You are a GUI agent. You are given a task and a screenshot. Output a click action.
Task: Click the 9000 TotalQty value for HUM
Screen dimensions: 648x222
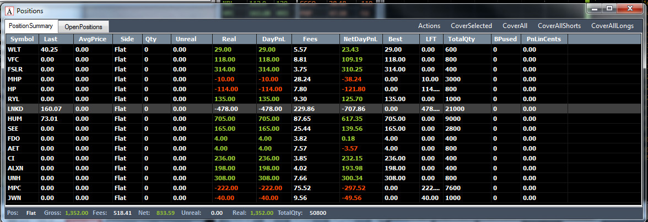[x=452, y=119]
